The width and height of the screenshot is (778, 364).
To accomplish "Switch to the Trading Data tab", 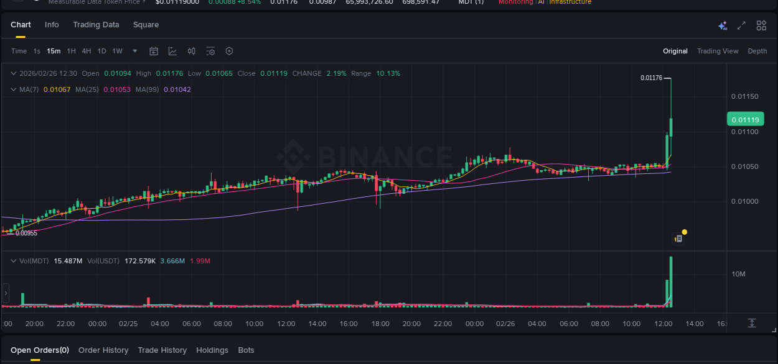I will (x=96, y=25).
